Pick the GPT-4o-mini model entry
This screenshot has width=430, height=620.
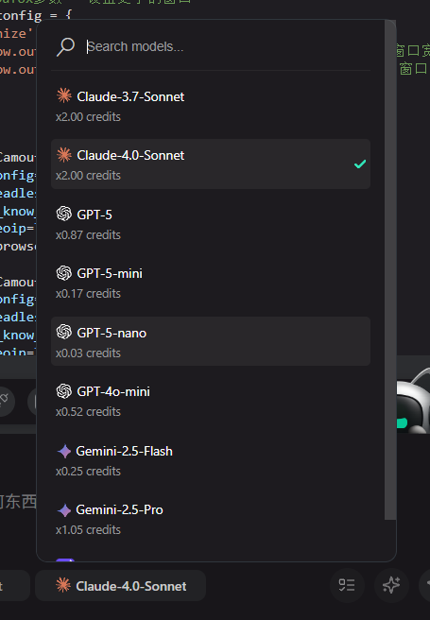211,401
